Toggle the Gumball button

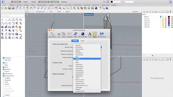coord(55,2)
